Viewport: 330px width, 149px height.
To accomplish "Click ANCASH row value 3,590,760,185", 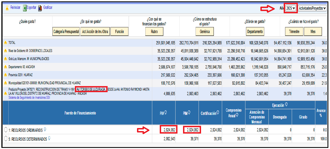I will (190, 67).
